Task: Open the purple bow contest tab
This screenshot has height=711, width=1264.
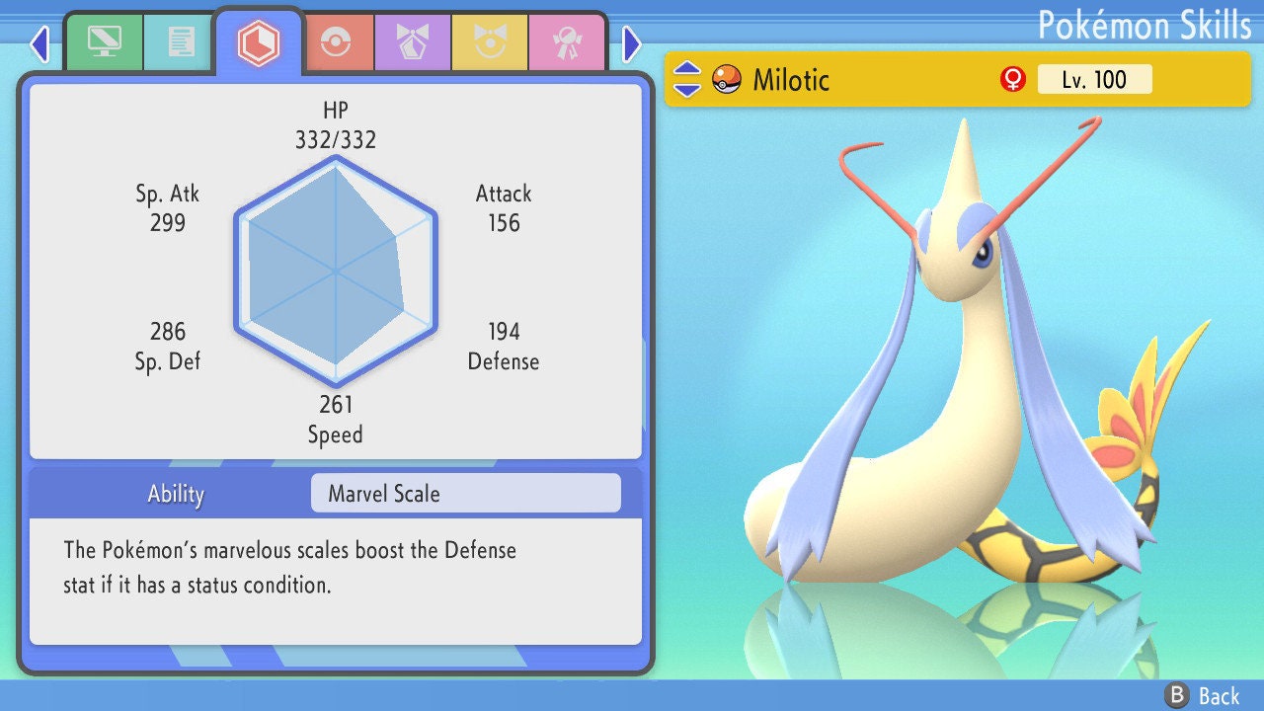Action: point(413,42)
